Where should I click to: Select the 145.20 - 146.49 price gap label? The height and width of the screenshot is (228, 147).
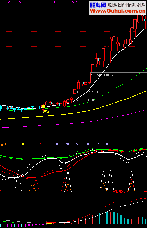pos(102,75)
